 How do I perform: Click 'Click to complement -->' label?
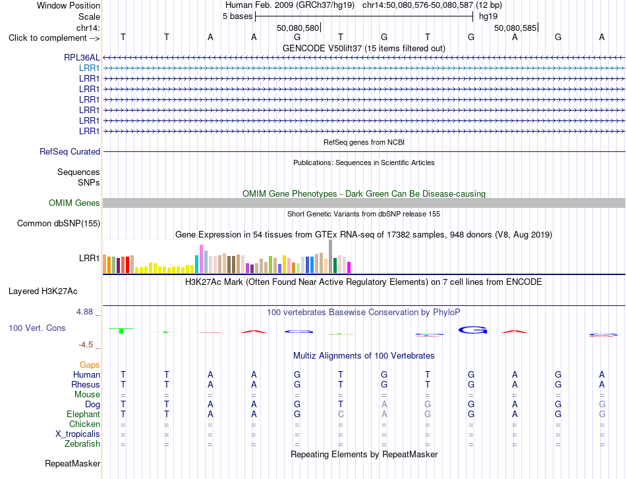54,38
